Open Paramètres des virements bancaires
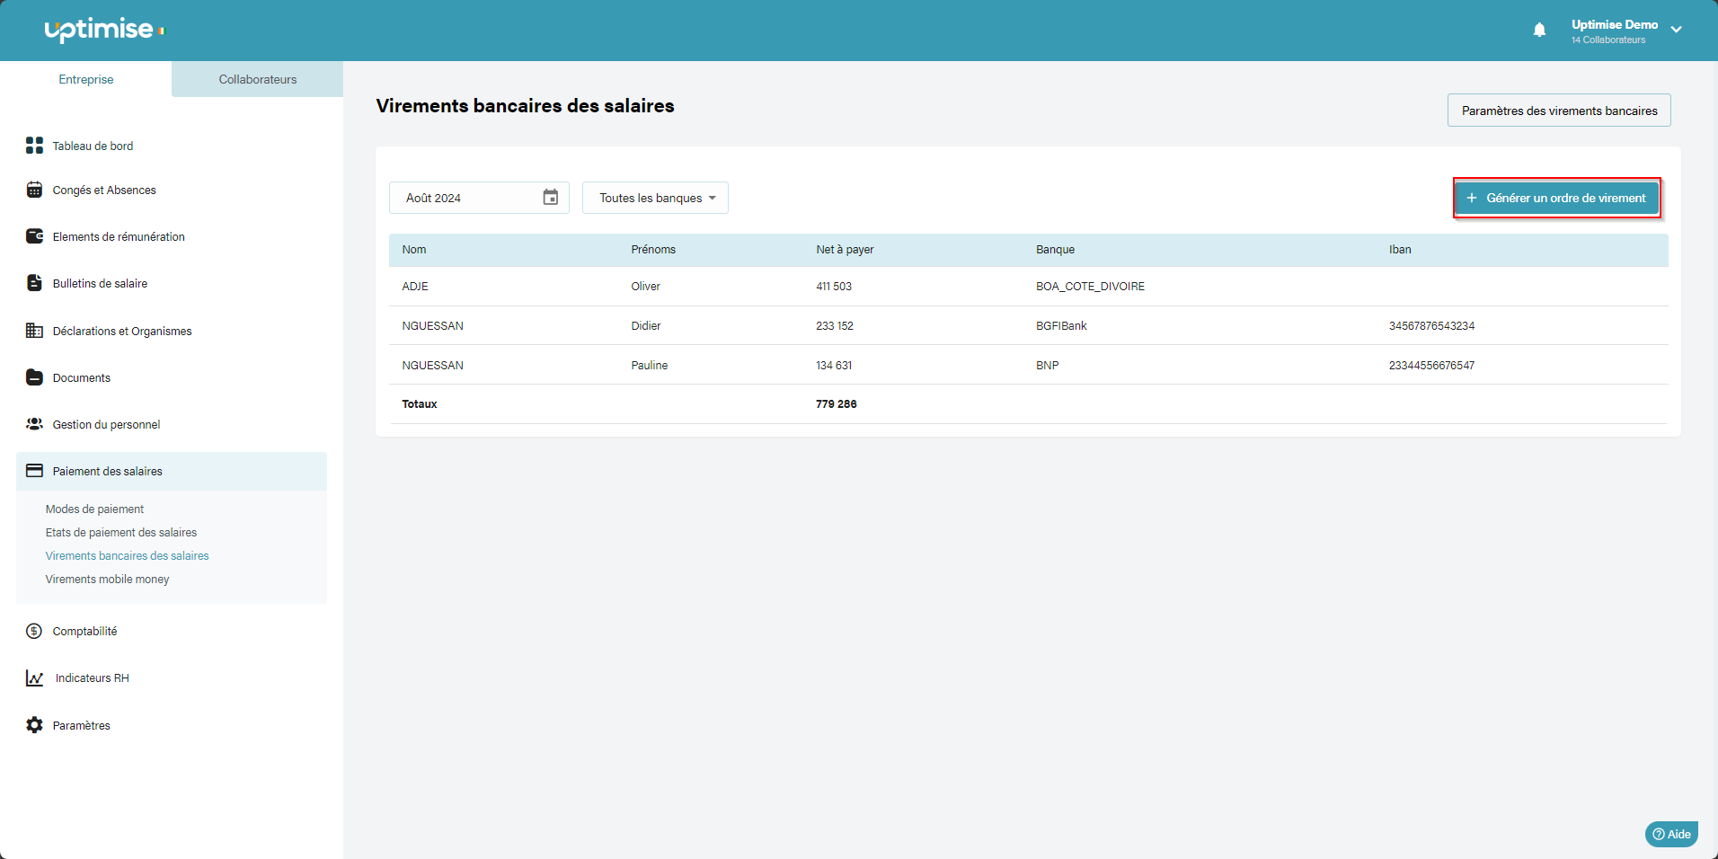1718x859 pixels. pos(1558,111)
